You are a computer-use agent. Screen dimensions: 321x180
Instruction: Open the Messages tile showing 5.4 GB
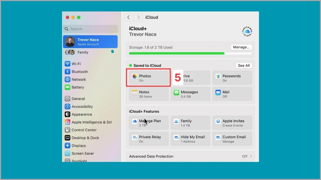(190, 94)
